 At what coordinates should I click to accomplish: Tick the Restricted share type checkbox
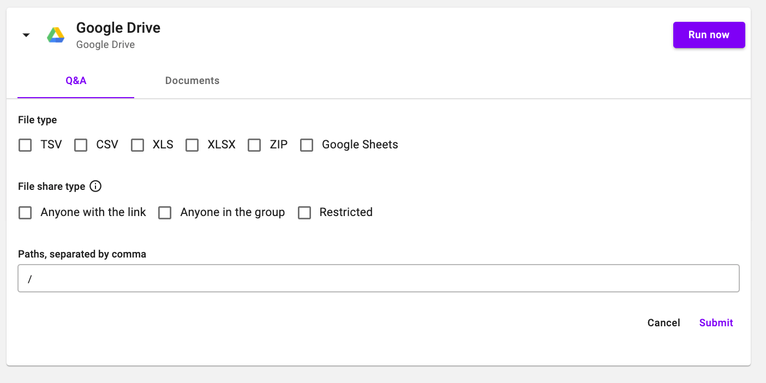point(304,213)
